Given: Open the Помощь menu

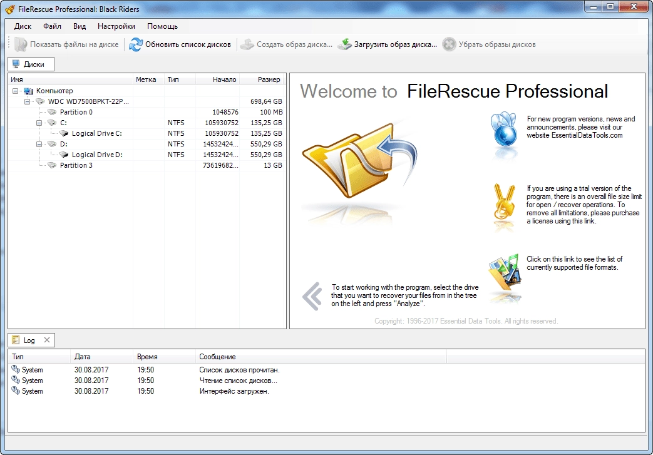Looking at the screenshot, I should [x=162, y=26].
